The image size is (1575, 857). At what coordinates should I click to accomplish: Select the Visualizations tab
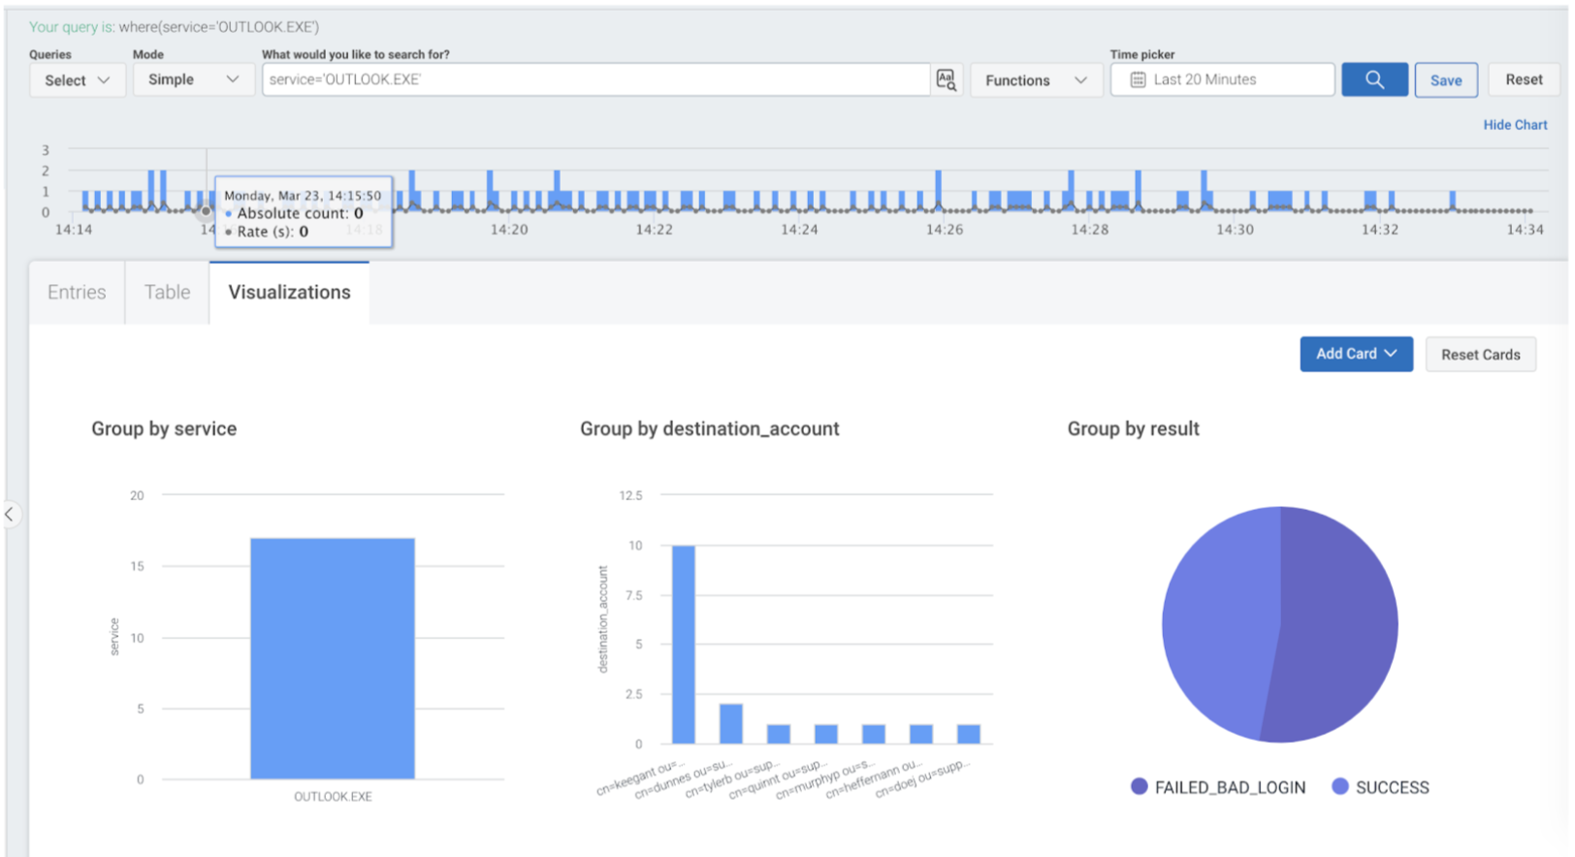pyautogui.click(x=289, y=292)
